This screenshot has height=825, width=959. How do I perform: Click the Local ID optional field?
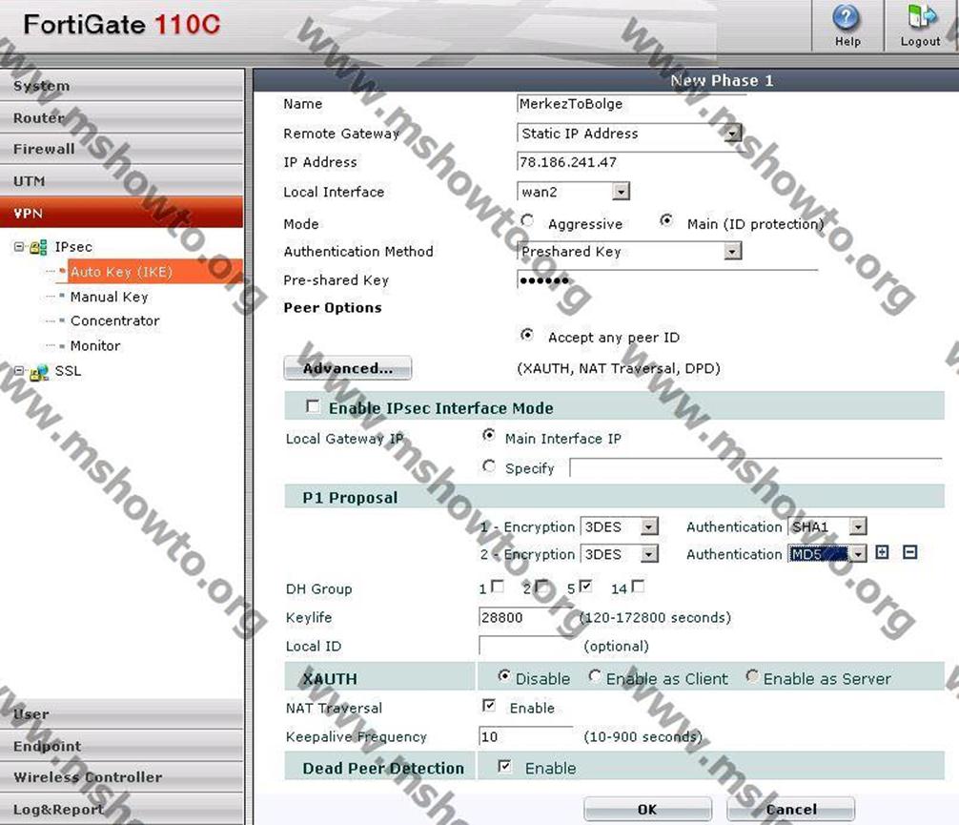[526, 646]
